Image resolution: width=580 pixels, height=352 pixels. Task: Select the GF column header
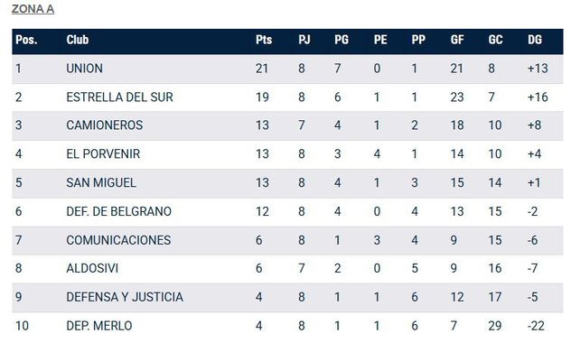[x=457, y=40]
